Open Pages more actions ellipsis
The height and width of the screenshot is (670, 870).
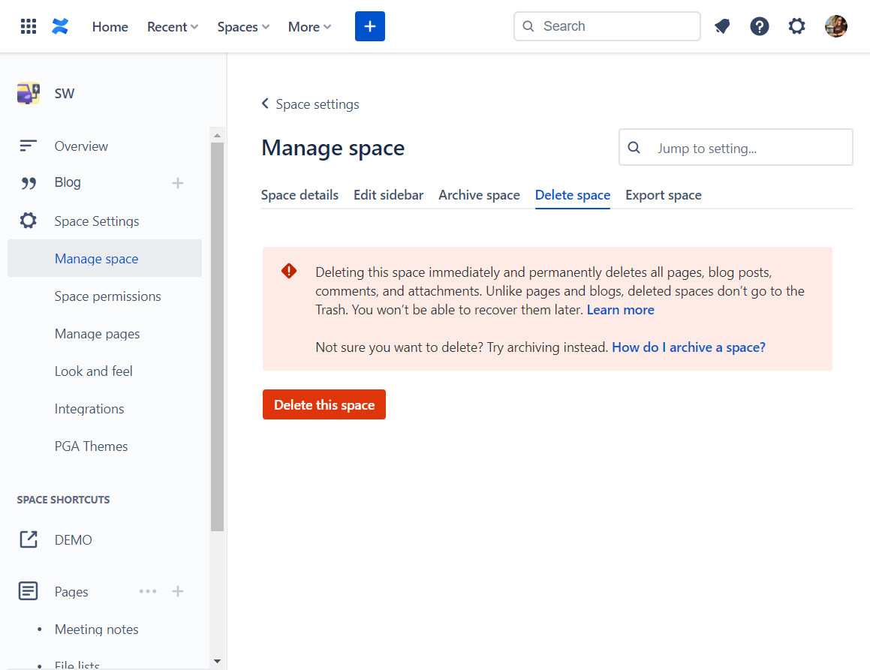[148, 591]
